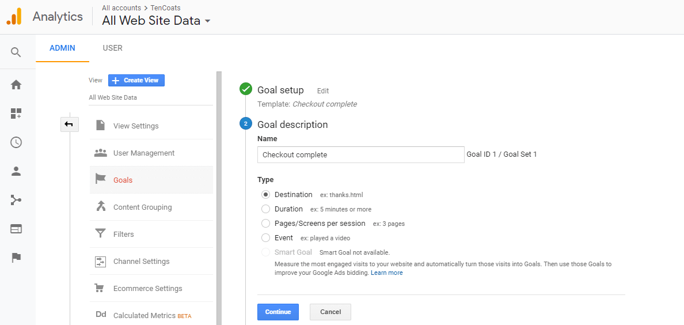Click the 'Goal ID 1 / Goal Set 1' text
The height and width of the screenshot is (325, 684).
click(501, 154)
